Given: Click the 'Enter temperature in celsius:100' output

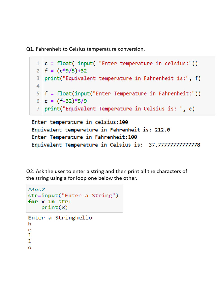Looking at the screenshot, I should (x=80, y=122).
